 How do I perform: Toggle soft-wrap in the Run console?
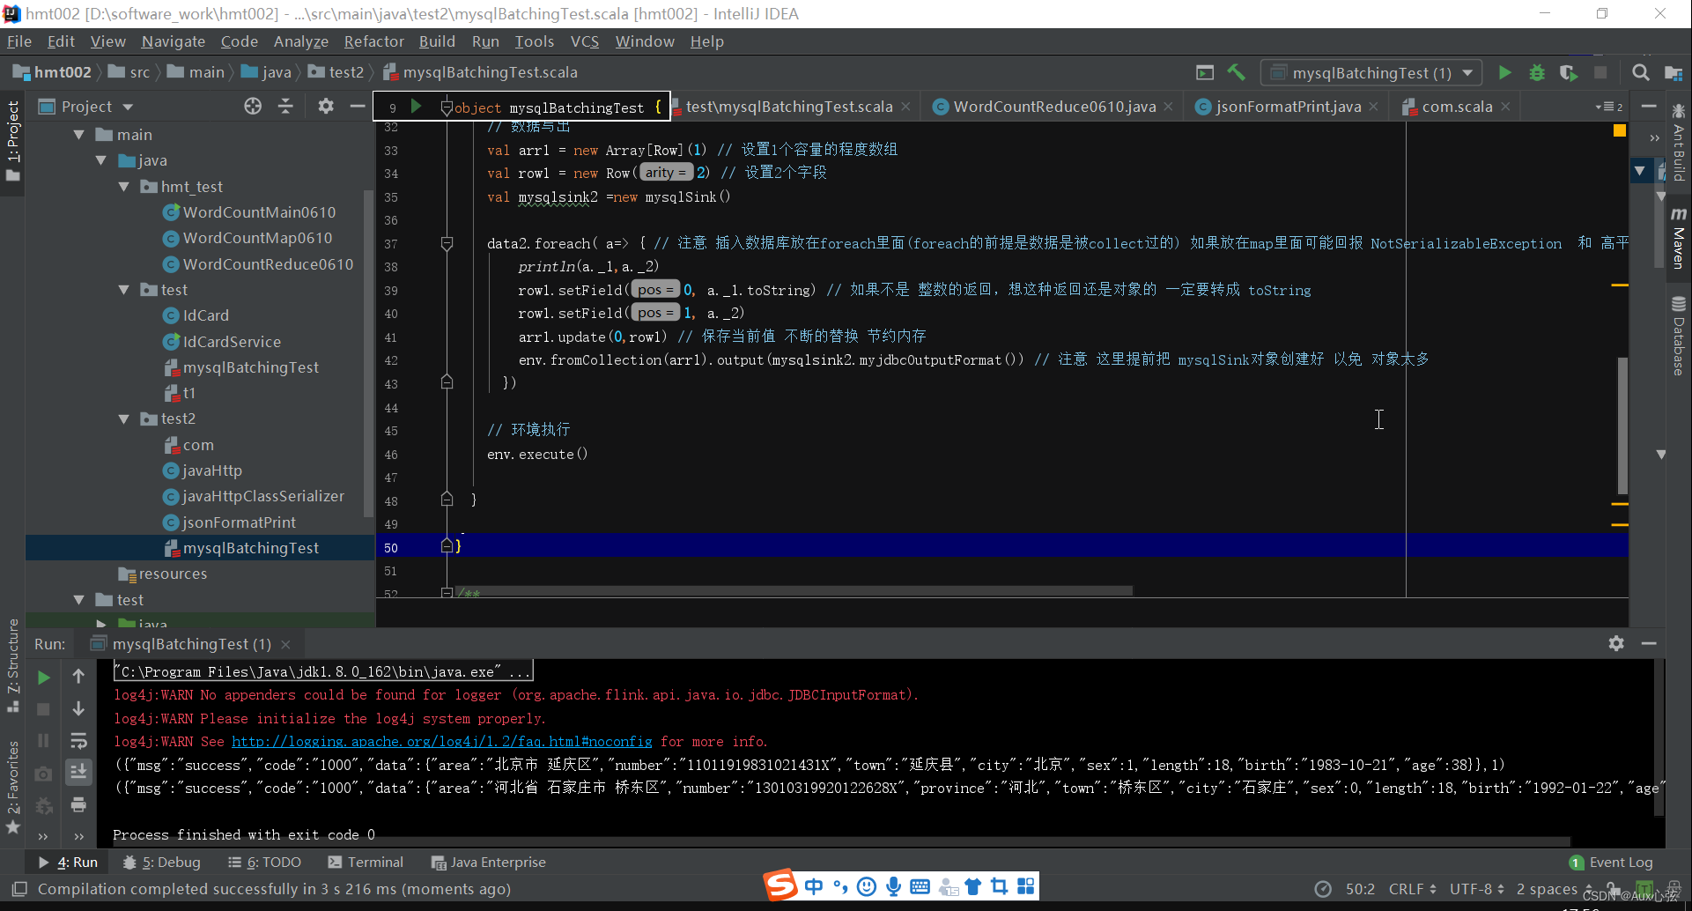(x=78, y=740)
